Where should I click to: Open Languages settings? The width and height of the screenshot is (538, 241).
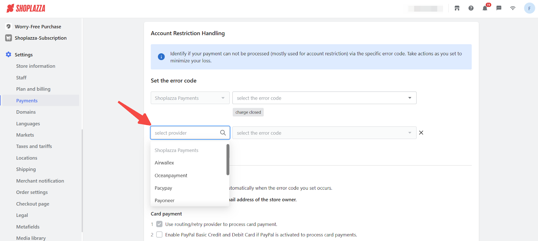(x=28, y=123)
